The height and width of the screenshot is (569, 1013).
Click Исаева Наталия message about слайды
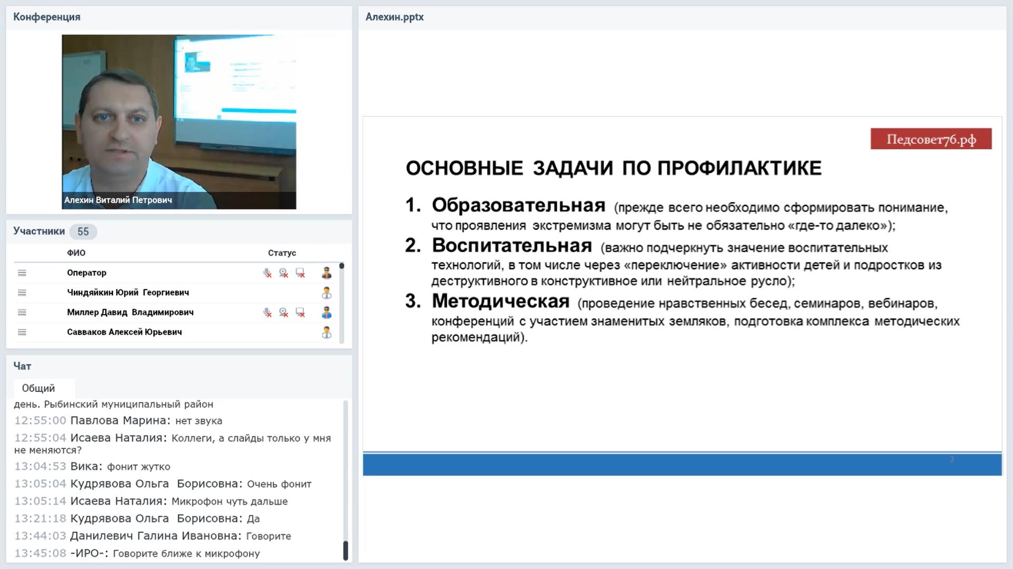(x=173, y=444)
